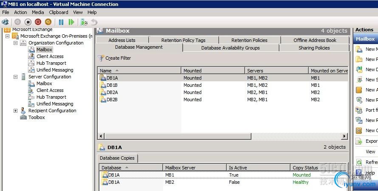The image size is (378, 191).
Task: Sort by the Database column header
Action: point(131,167)
